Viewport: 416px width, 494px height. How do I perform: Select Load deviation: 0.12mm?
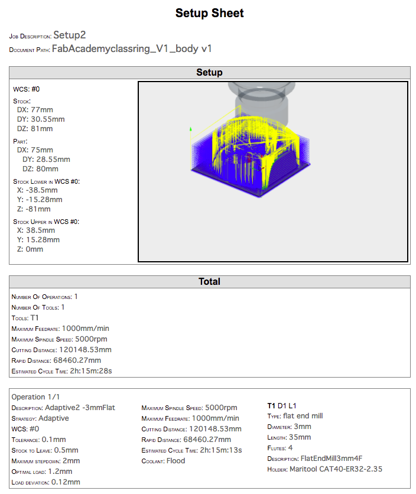pos(45,482)
